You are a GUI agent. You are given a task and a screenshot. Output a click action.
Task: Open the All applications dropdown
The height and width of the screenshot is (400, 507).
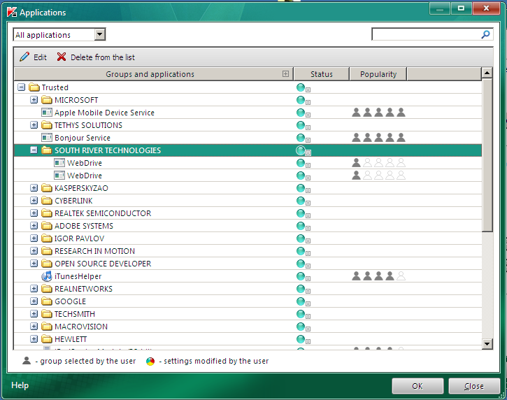[x=99, y=35]
